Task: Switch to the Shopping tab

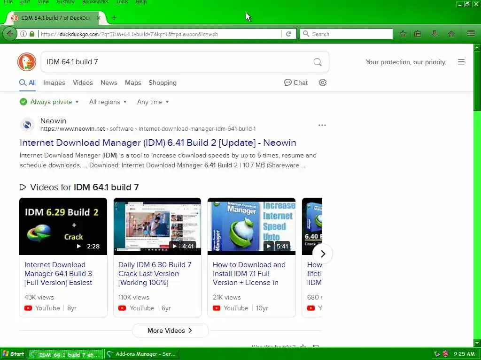Action: [163, 82]
